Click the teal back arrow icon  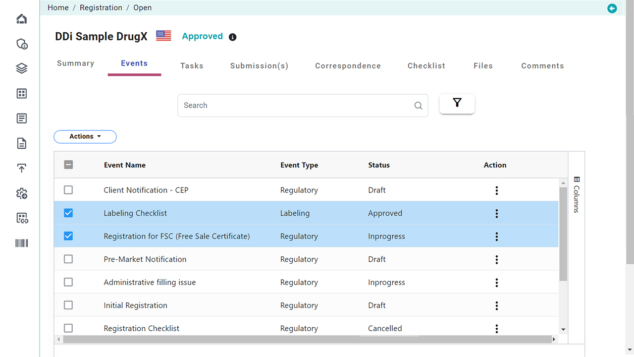click(x=612, y=8)
